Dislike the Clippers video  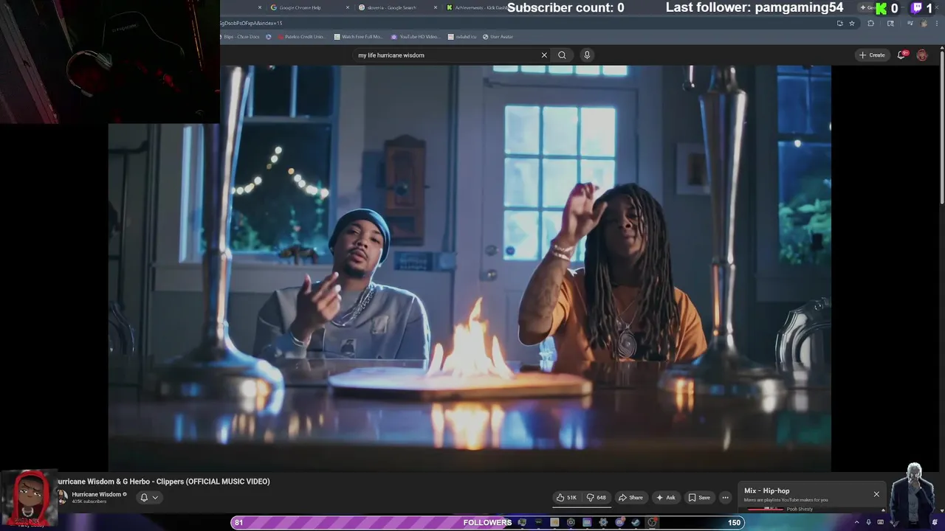[x=596, y=497]
